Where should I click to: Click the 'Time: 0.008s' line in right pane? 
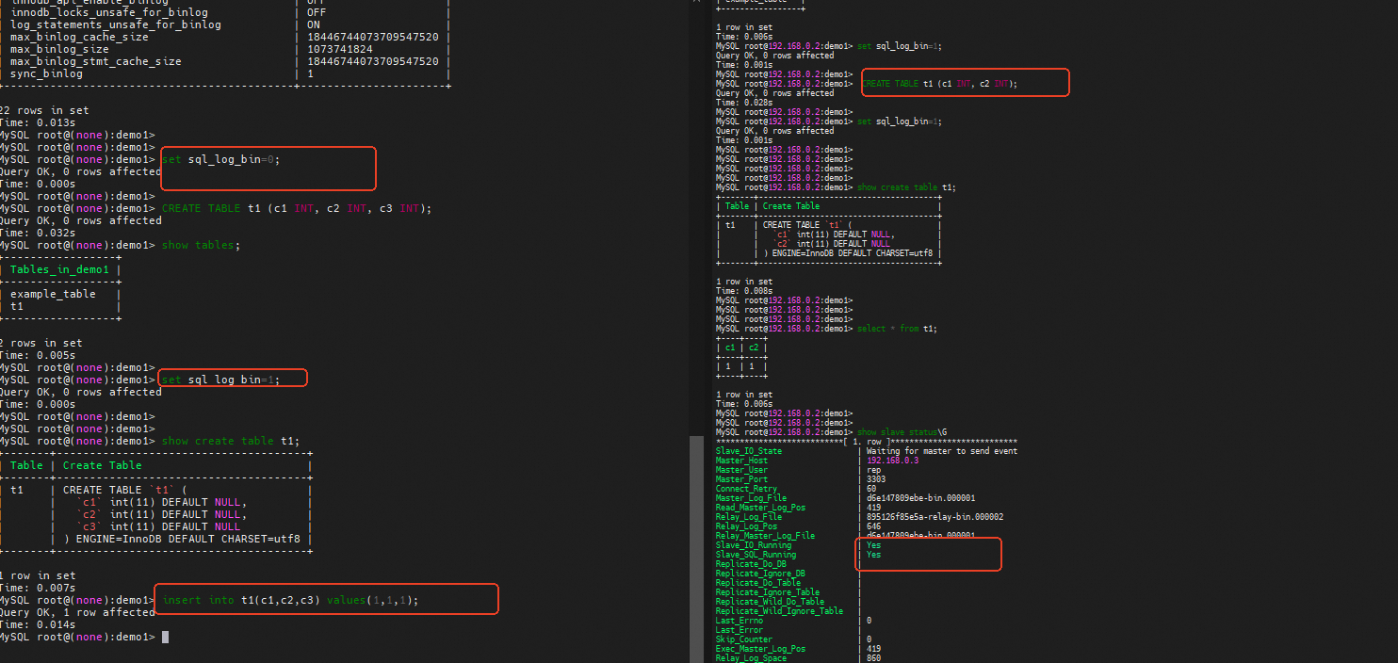(x=744, y=291)
